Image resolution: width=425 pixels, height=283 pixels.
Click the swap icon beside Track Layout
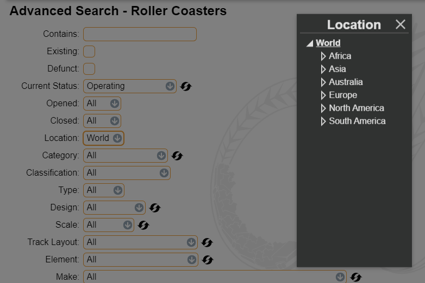207,242
